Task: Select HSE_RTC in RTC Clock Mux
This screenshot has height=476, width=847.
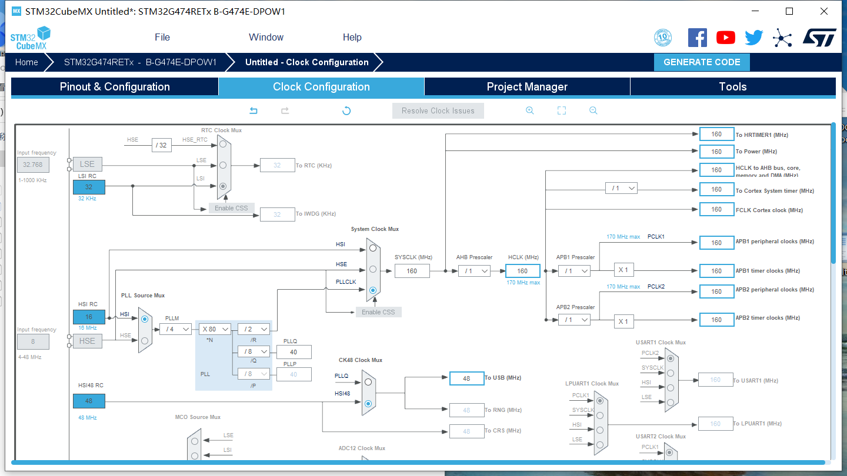Action: point(223,144)
